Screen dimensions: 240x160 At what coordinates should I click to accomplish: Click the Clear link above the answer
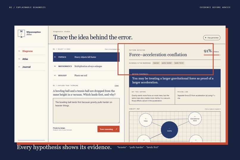coord(117,86)
